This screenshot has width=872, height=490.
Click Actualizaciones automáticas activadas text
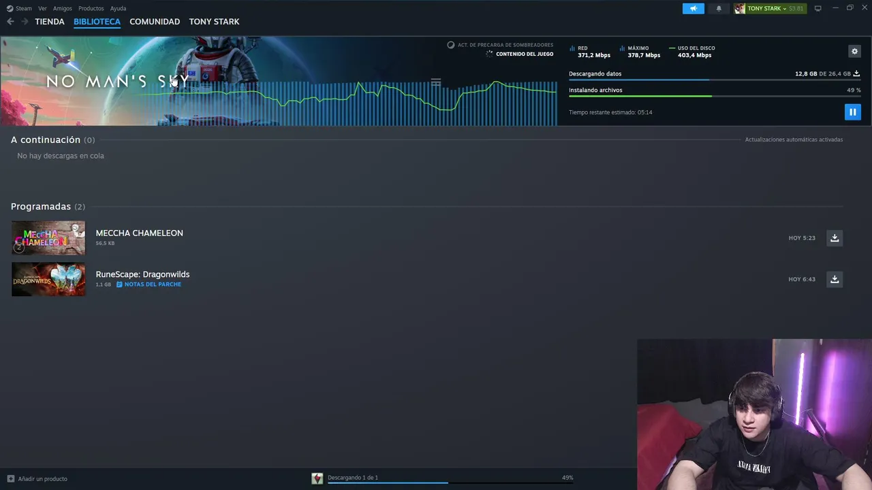794,140
